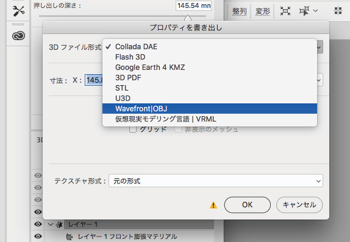
Task: Open the tools settings wrench icon
Action: coord(18,11)
